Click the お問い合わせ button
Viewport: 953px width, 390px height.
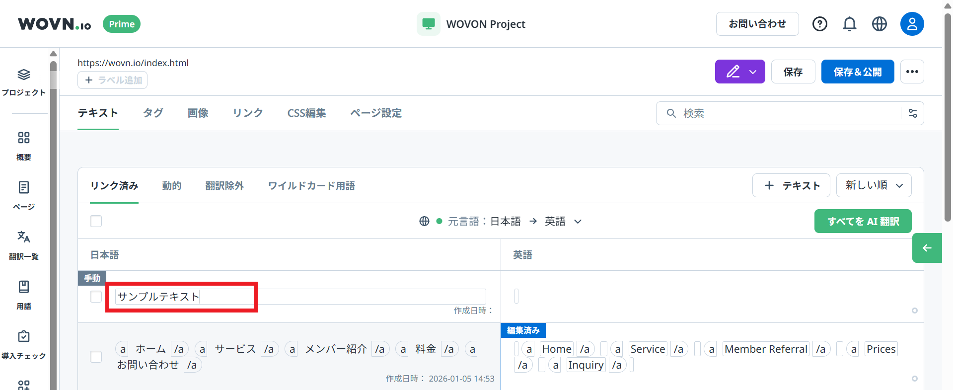pyautogui.click(x=757, y=24)
